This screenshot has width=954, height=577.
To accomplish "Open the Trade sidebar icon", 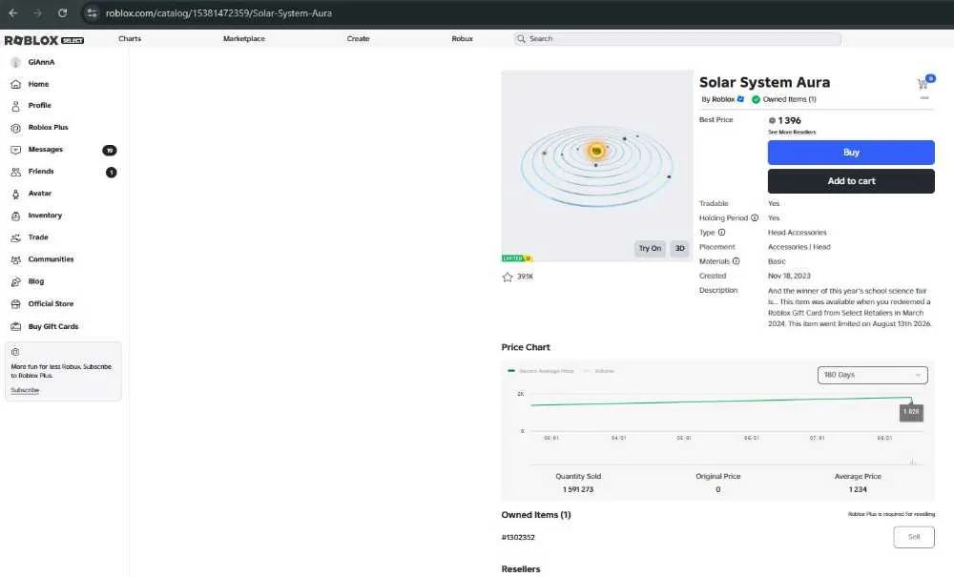I will coord(16,237).
